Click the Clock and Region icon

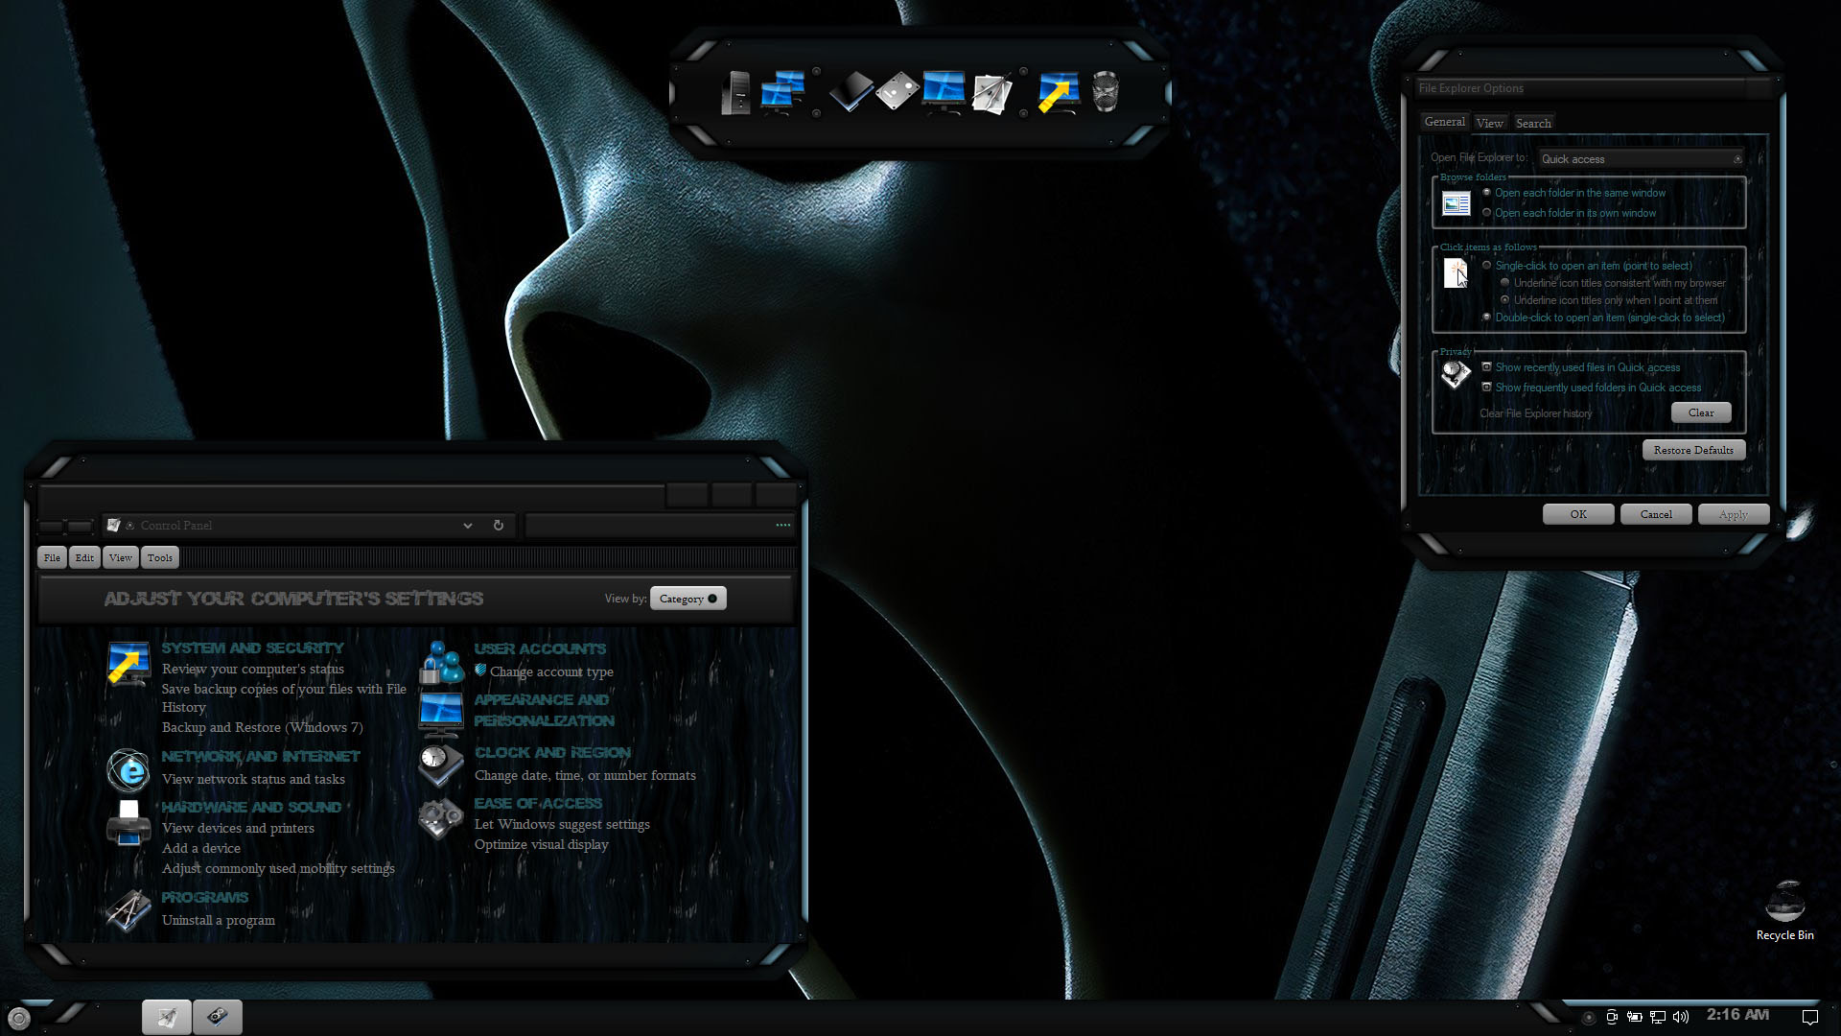440,765
